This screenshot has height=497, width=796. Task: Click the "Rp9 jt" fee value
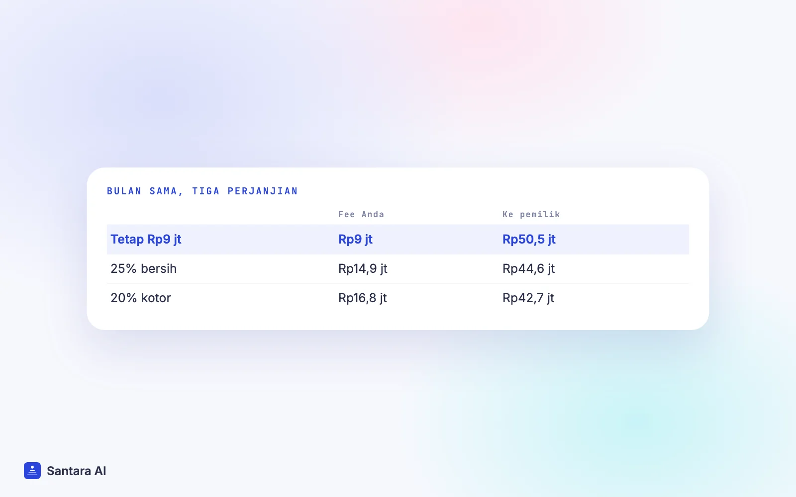(355, 240)
